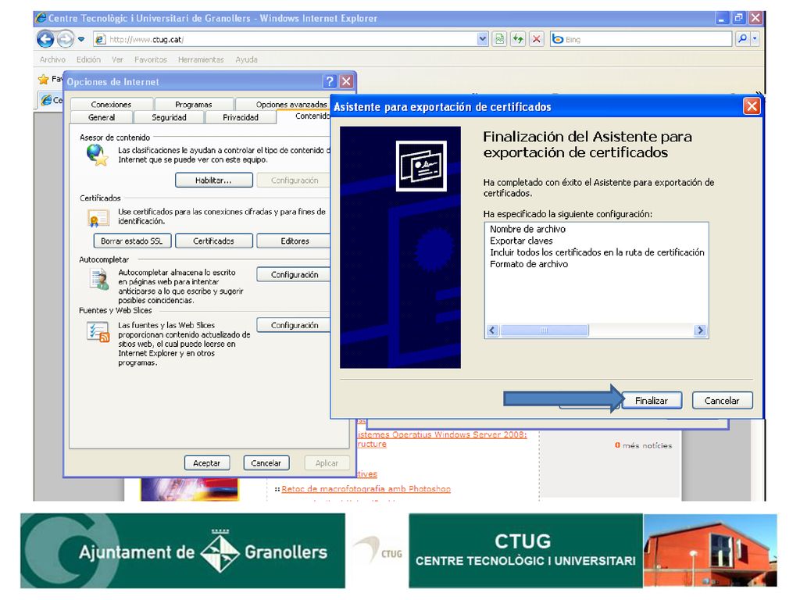
Task: Click the certificate wizard illustration icon
Action: click(x=421, y=166)
